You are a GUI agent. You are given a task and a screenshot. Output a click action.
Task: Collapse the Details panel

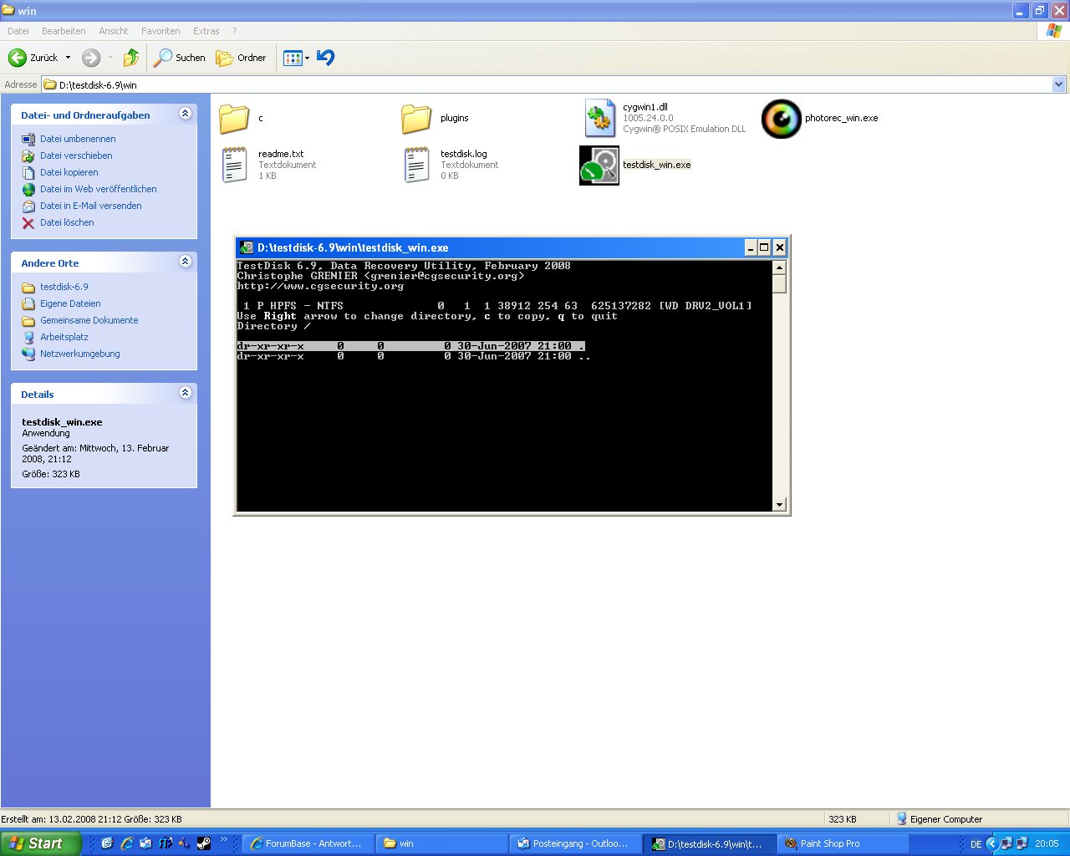pos(186,393)
